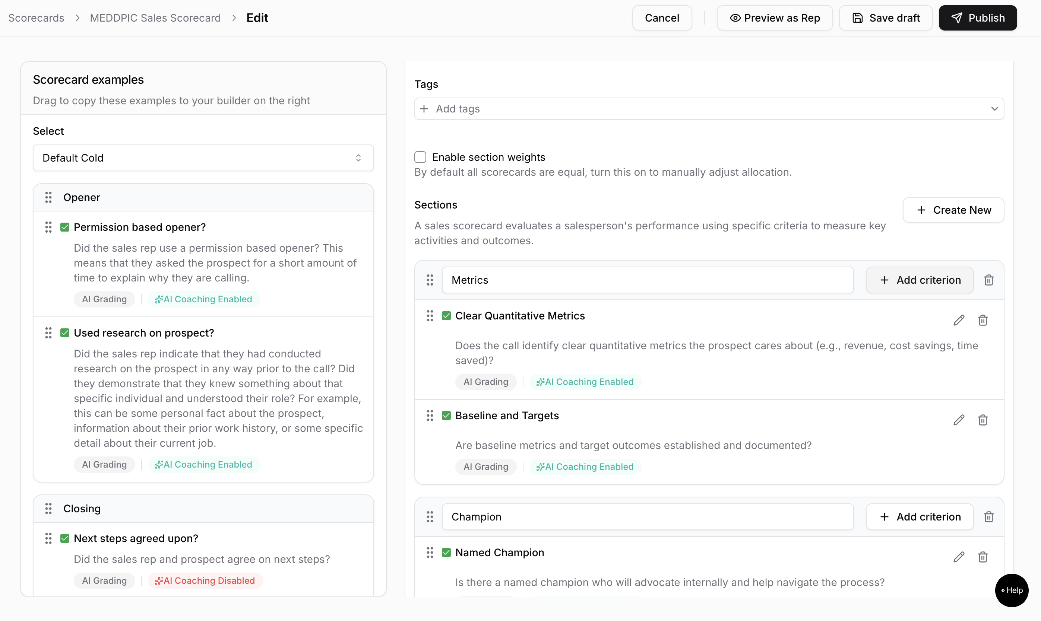Delete the Metrics section

tap(989, 280)
